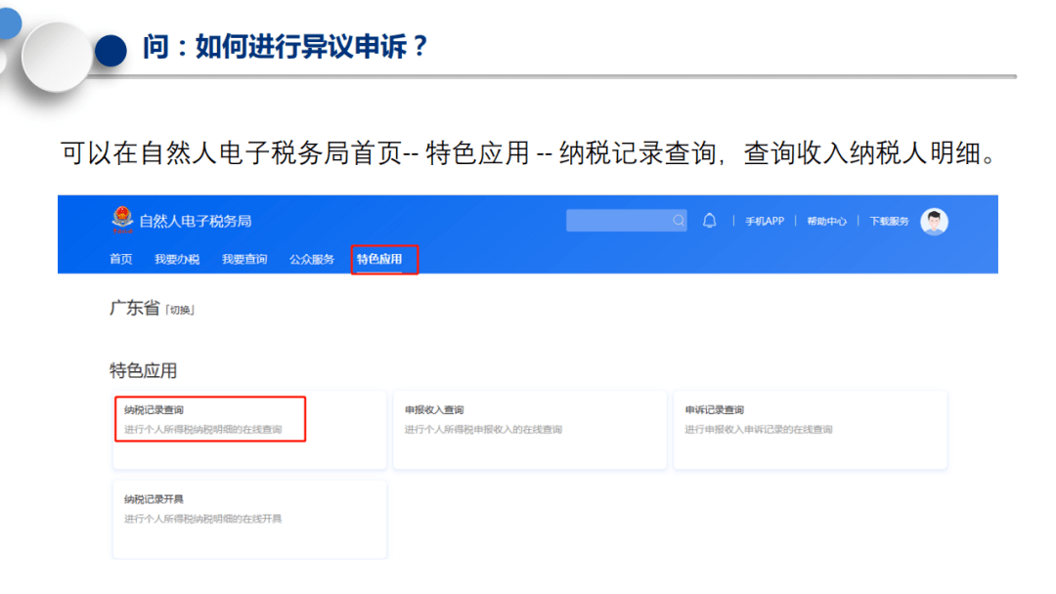1056x594 pixels.
Task: Click the 广东省 province label
Action: click(135, 308)
